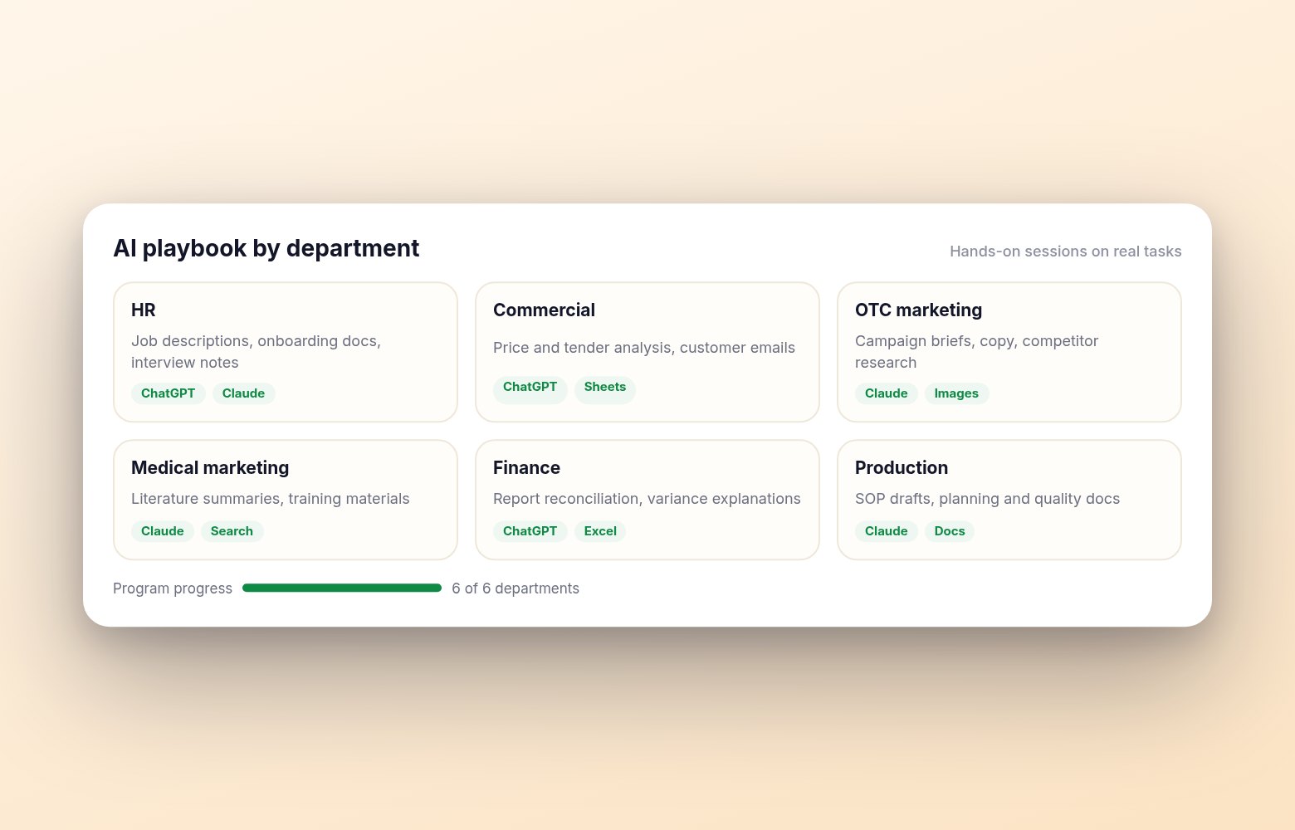Open the Production card heading

point(902,467)
